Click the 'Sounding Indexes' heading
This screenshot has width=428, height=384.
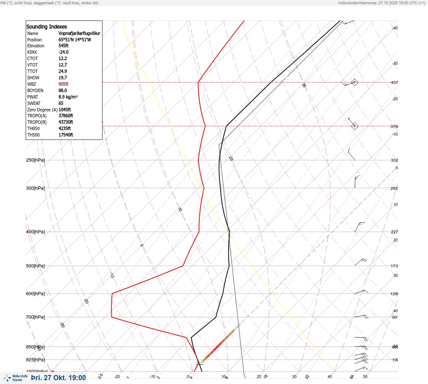point(47,27)
